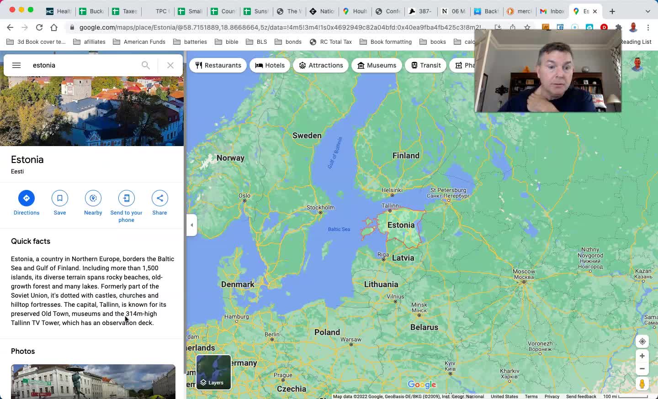Open the Terms link on the map footer
The width and height of the screenshot is (658, 399).
[x=531, y=396]
